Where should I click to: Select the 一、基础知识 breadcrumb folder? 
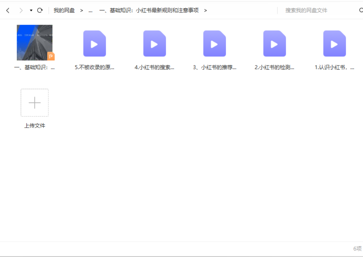[x=149, y=10]
